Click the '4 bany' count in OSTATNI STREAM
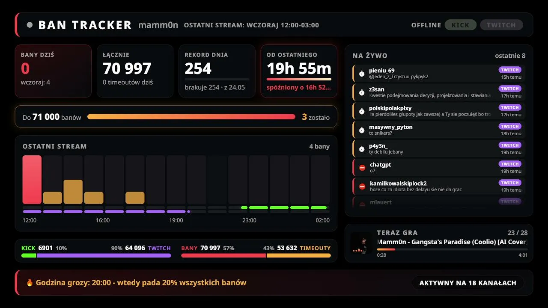 point(319,146)
